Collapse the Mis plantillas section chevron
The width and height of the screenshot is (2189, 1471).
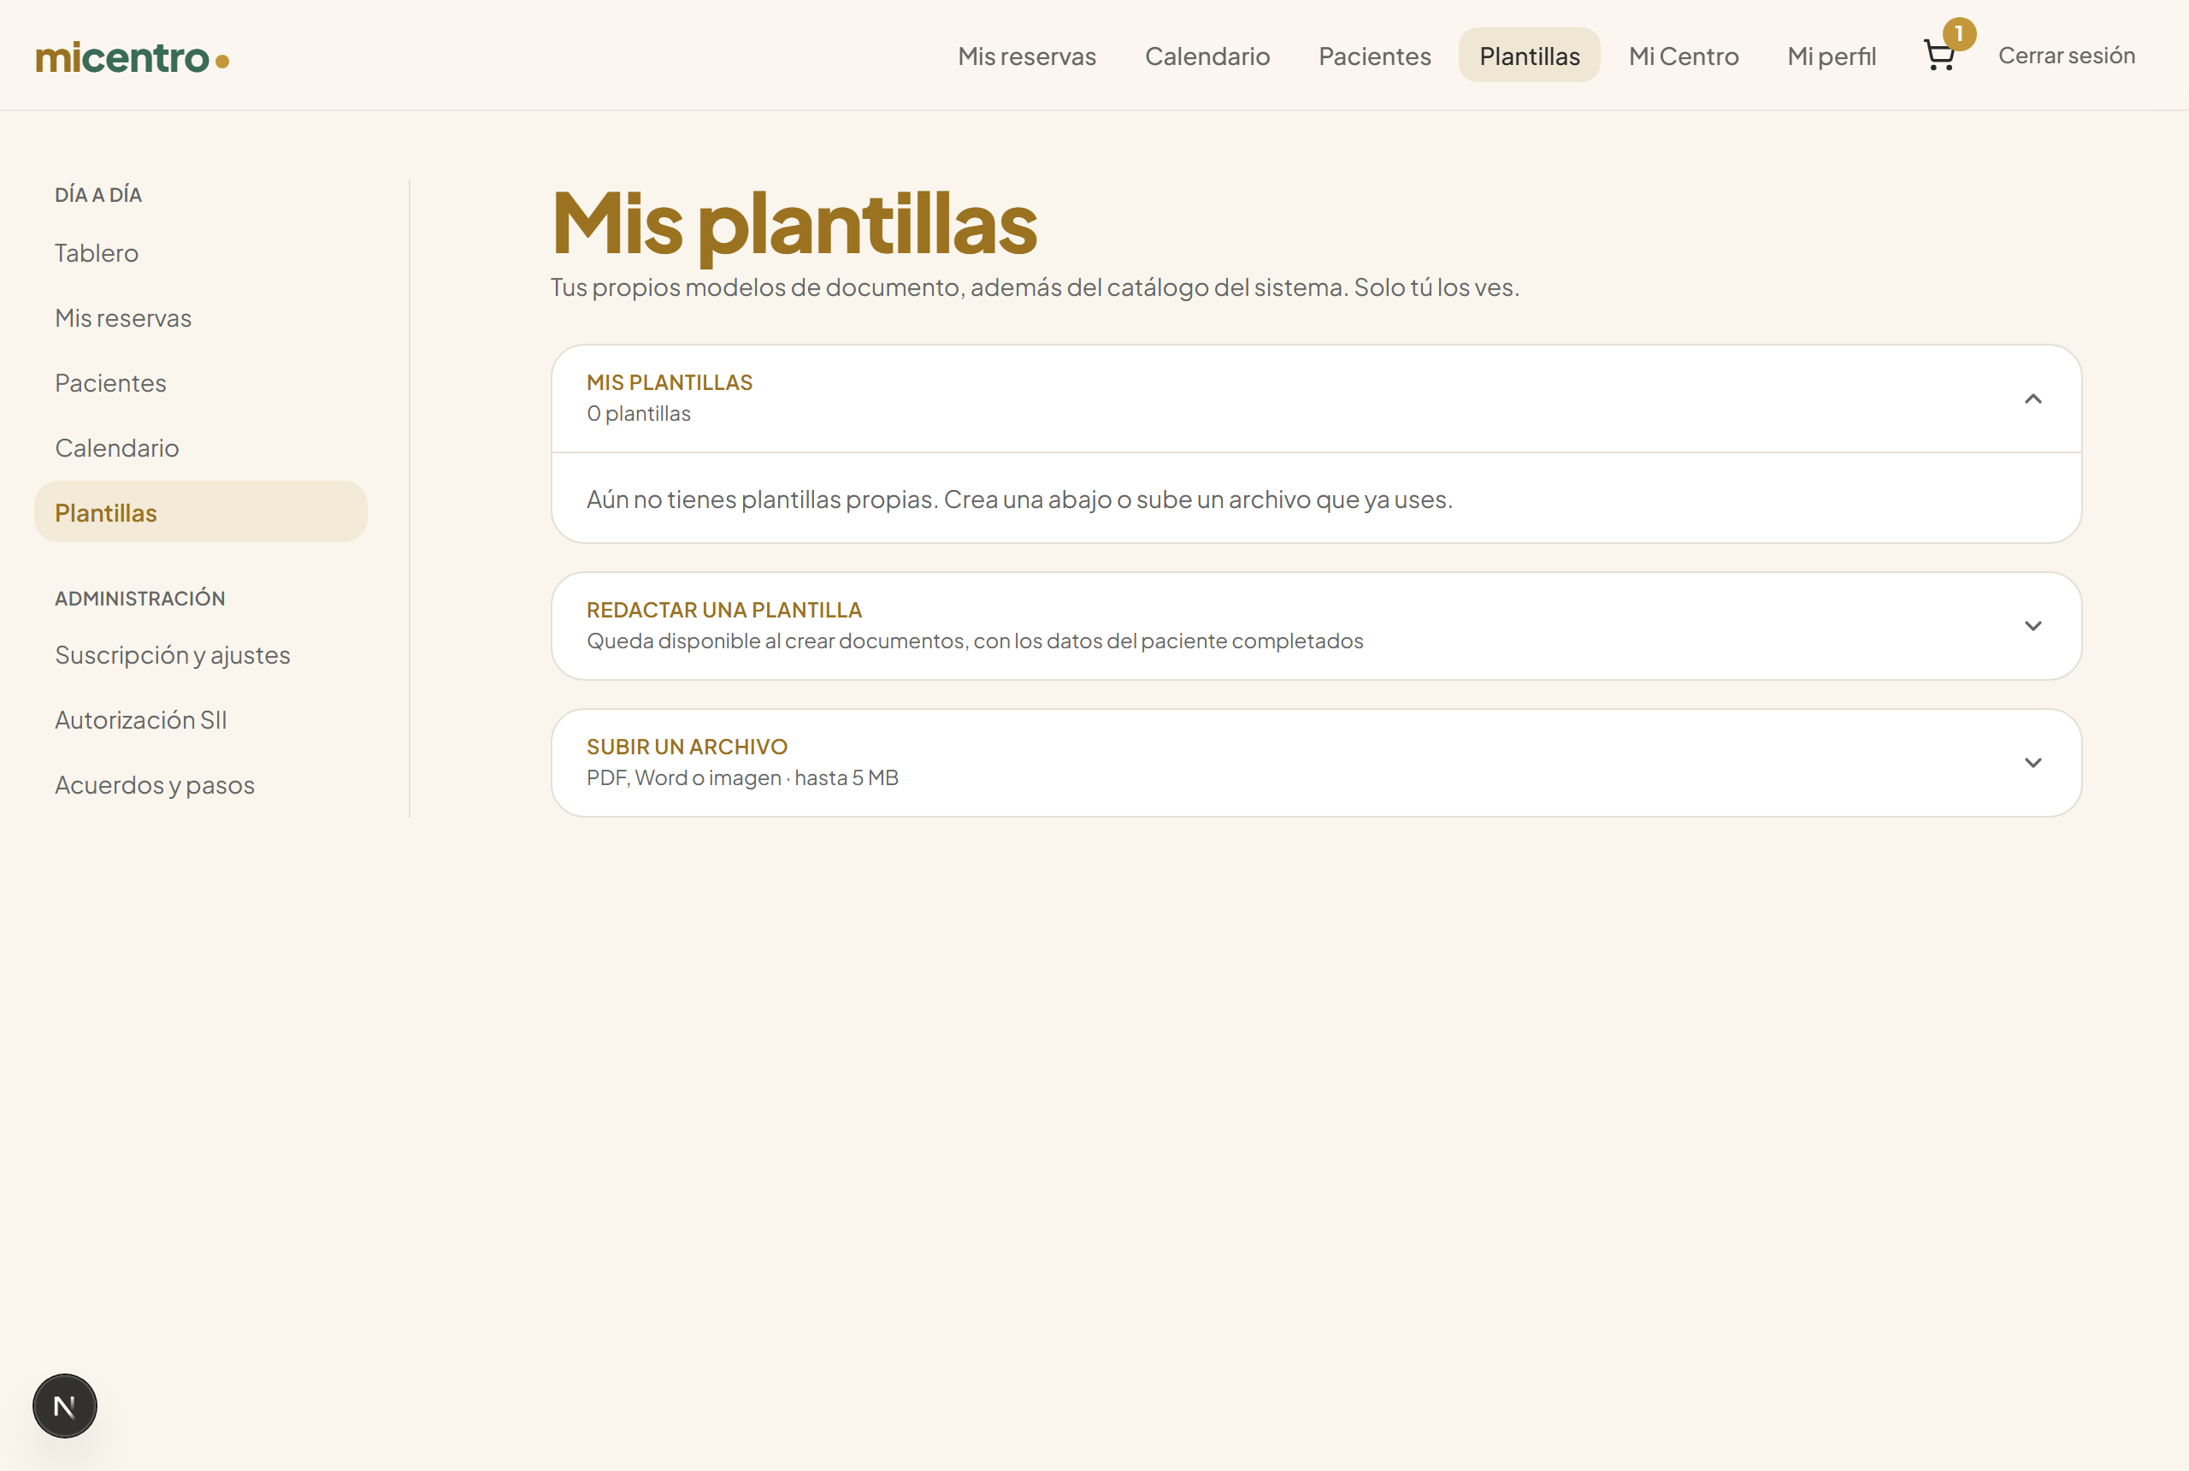tap(2033, 399)
